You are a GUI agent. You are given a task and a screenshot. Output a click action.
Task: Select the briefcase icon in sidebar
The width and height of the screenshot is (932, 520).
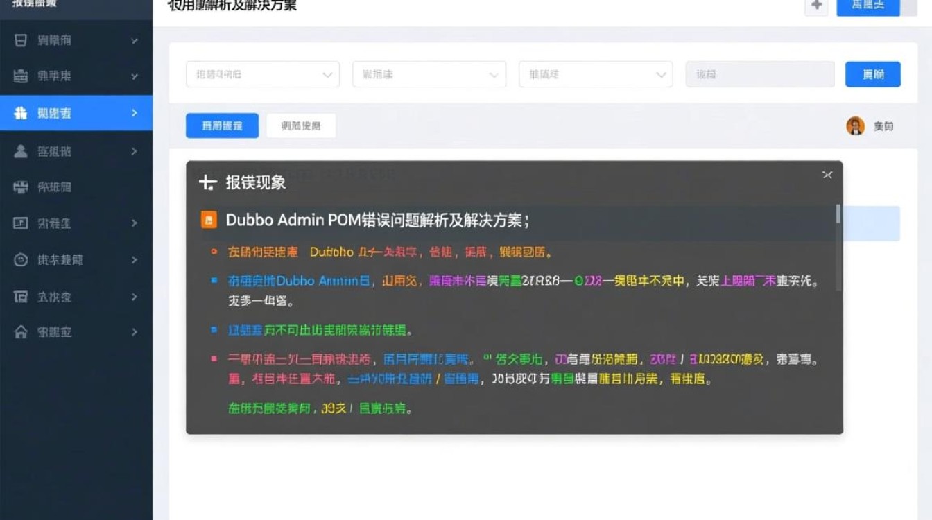[x=21, y=76]
